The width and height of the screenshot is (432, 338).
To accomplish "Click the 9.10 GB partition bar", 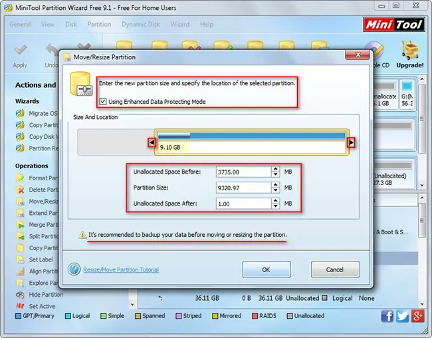I will click(251, 142).
